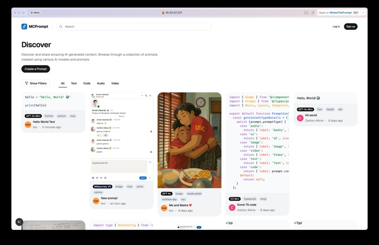Screen dimensions: 379x245
Task: Open the Ghibli mother hugging son image
Action: point(189,140)
